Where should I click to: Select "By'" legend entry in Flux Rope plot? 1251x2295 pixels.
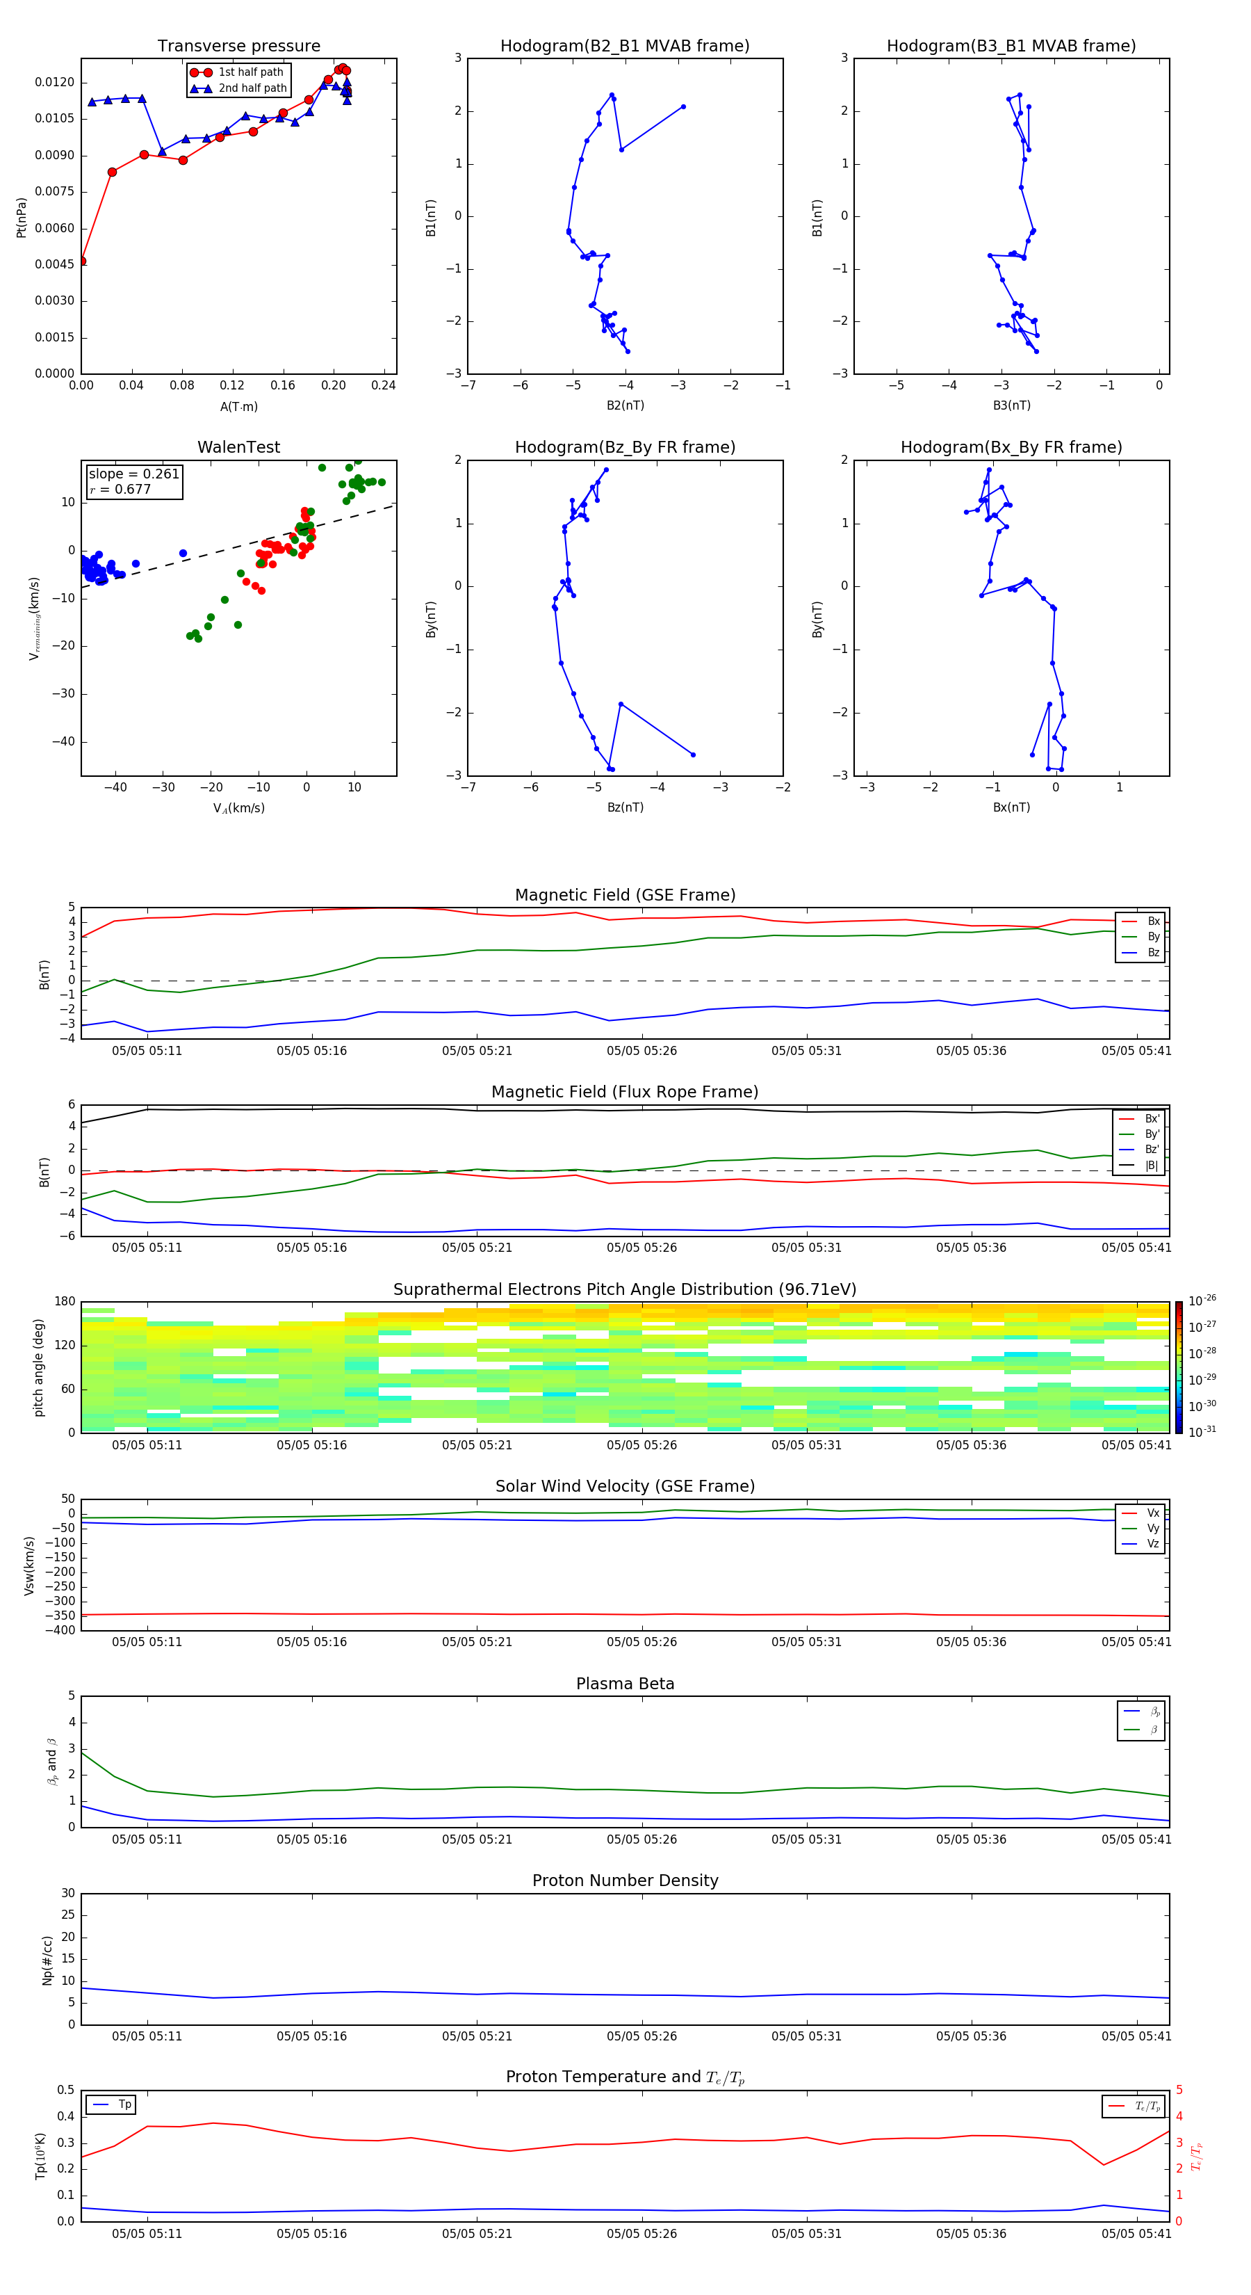tap(1140, 1134)
